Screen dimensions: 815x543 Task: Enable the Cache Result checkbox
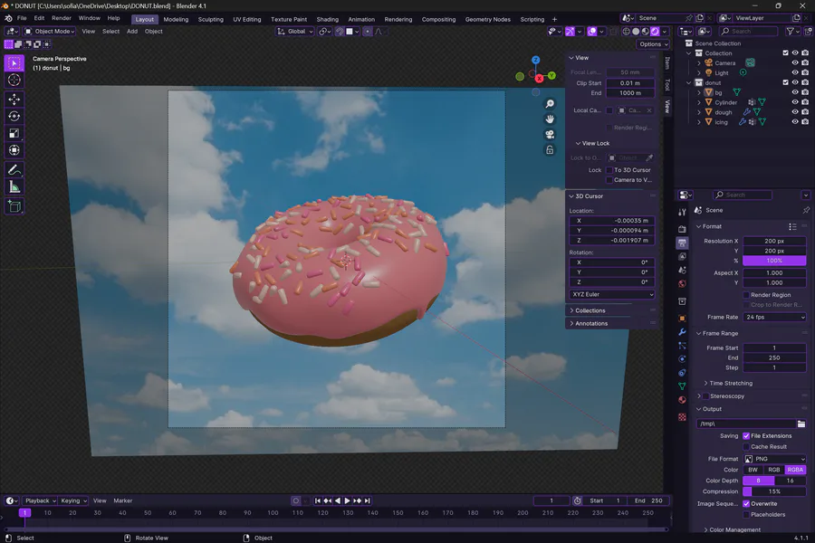coord(746,447)
